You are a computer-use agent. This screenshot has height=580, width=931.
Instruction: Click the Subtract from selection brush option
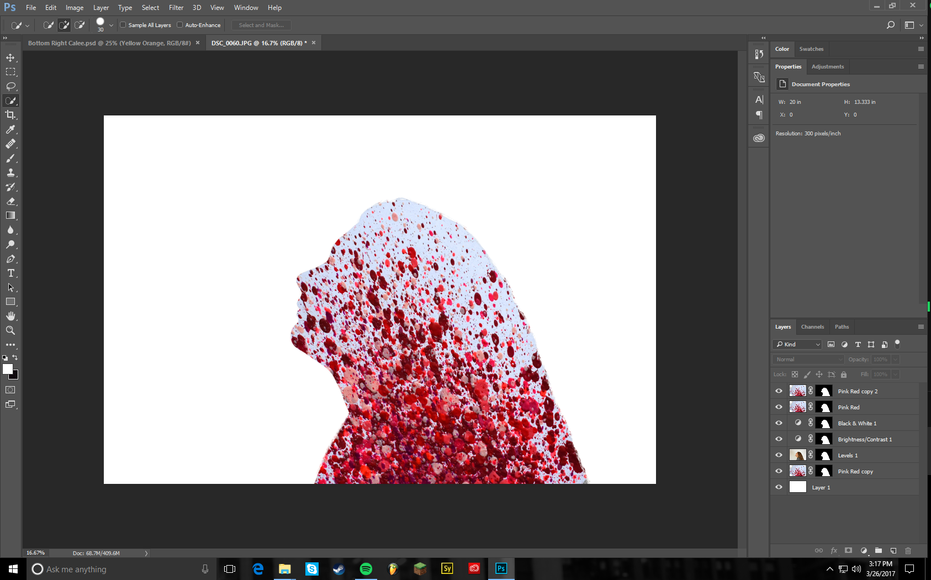(80, 25)
